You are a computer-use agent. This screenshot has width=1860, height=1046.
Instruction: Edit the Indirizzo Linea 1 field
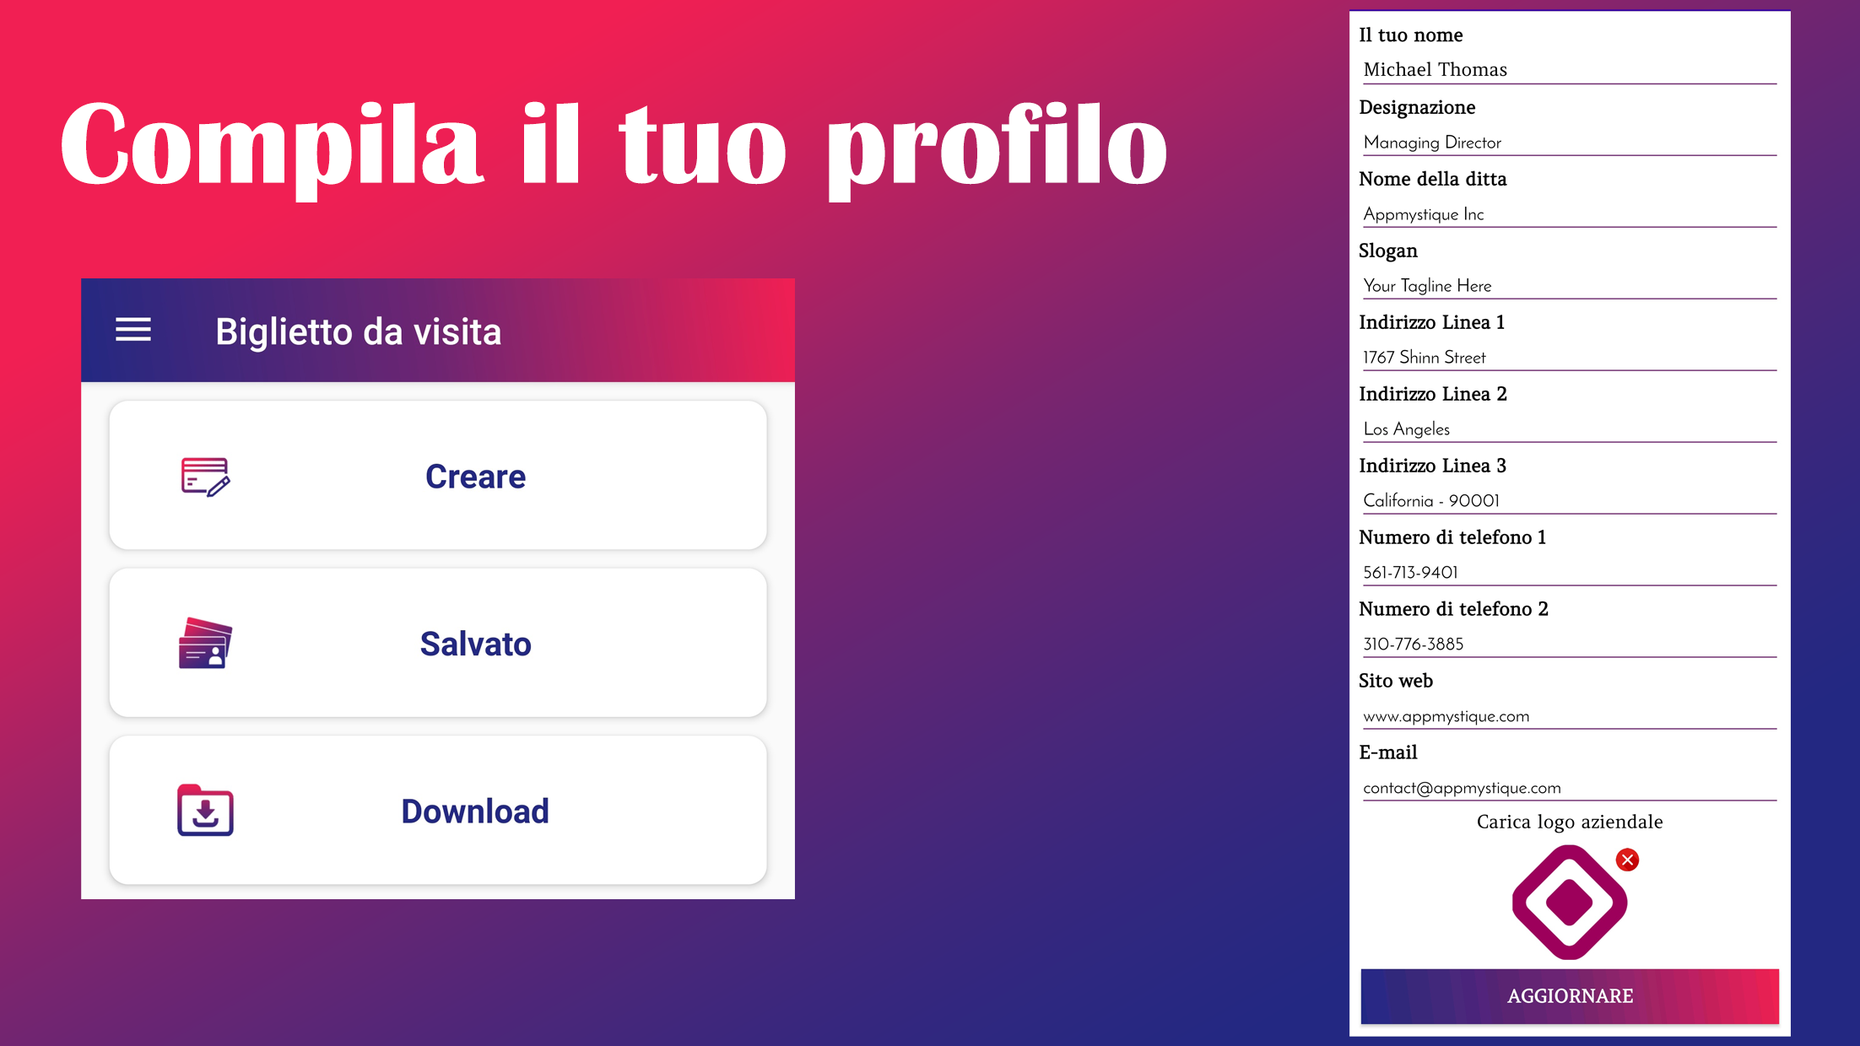tap(1570, 357)
